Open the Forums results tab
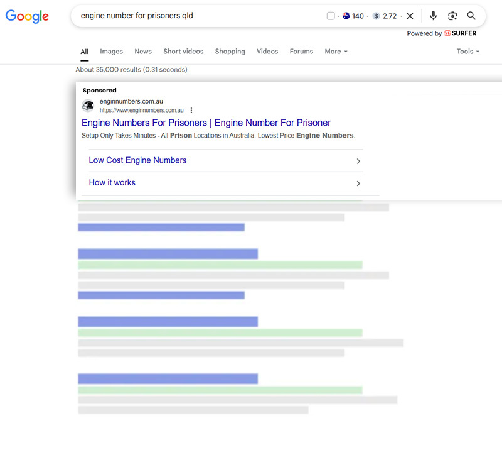The width and height of the screenshot is (502, 450). pyautogui.click(x=301, y=52)
